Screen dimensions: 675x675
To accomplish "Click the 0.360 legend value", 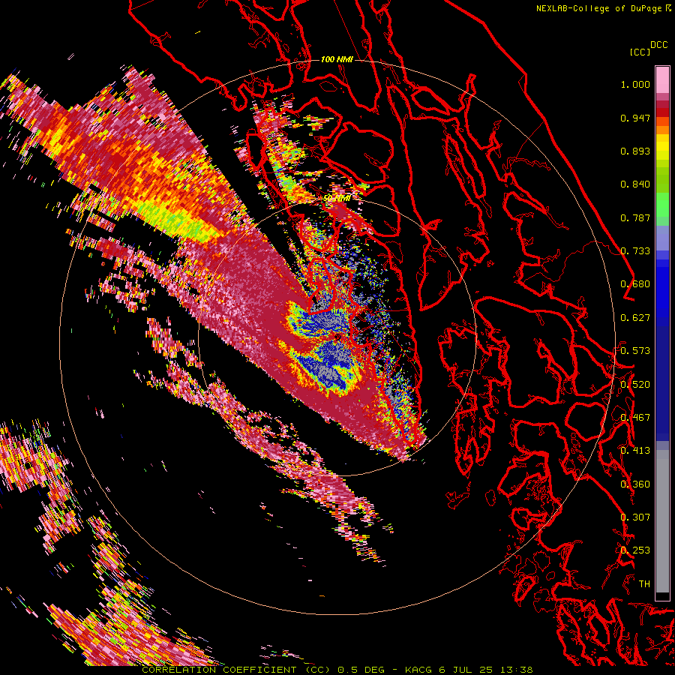I will click(x=635, y=484).
